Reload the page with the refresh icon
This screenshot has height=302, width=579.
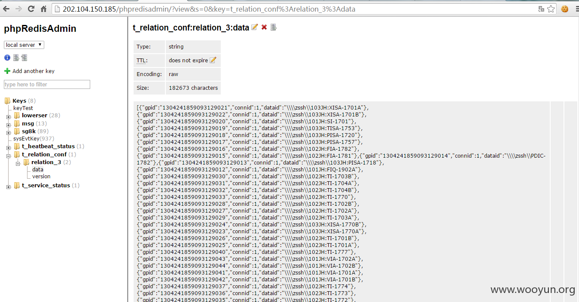(x=31, y=9)
